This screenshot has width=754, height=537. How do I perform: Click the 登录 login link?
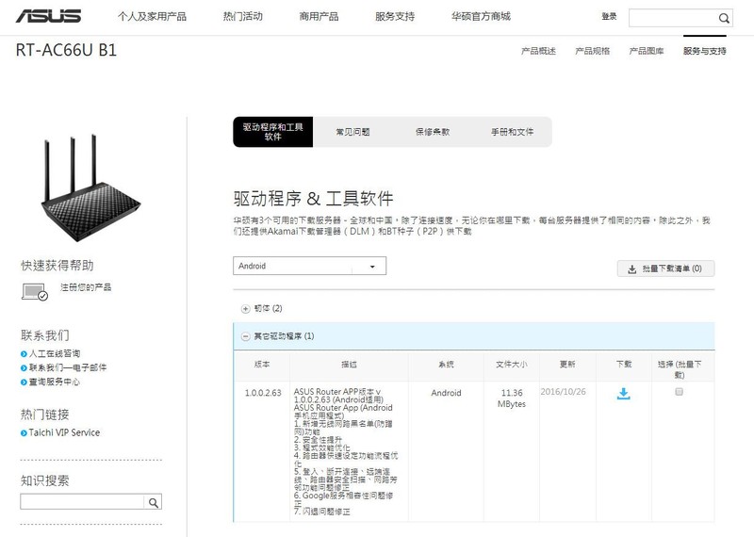609,16
